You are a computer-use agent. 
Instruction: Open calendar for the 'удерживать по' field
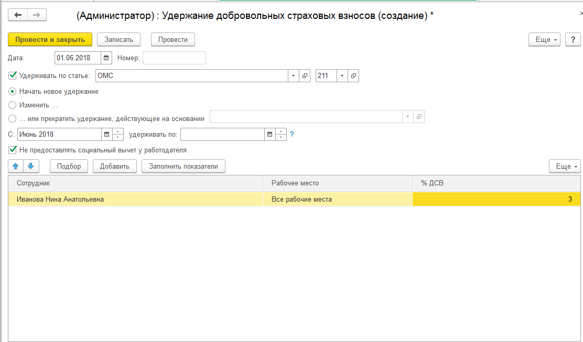[269, 135]
